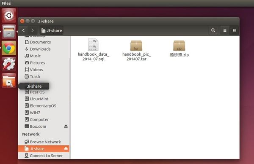This screenshot has width=254, height=164.
Task: Open the Pear OS volume
Action: (x=44, y=92)
